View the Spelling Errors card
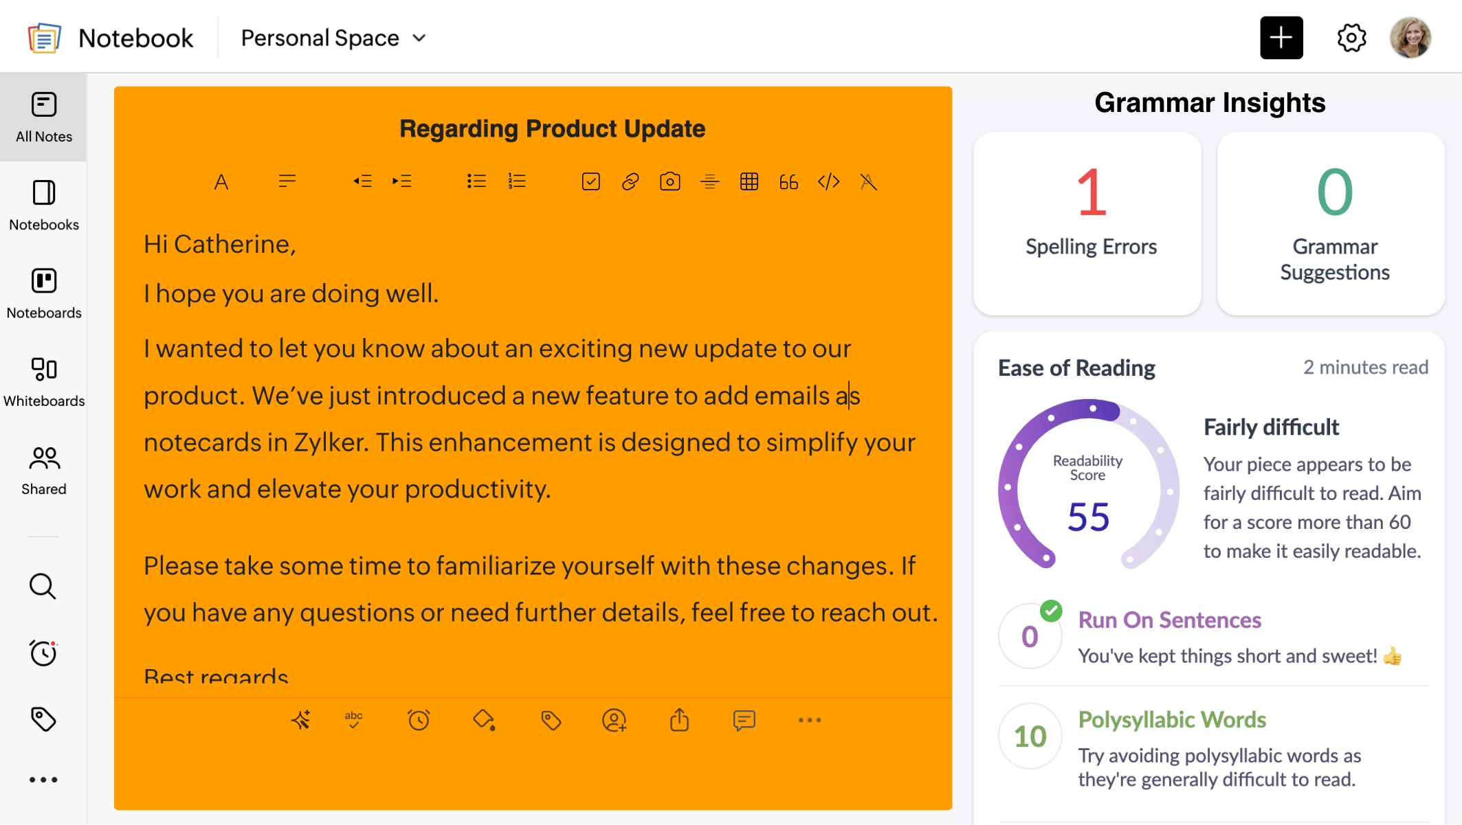Viewport: 1462px width, 825px height. [1087, 223]
